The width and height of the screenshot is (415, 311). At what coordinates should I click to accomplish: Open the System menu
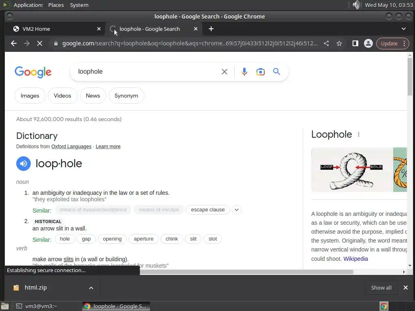[79, 5]
